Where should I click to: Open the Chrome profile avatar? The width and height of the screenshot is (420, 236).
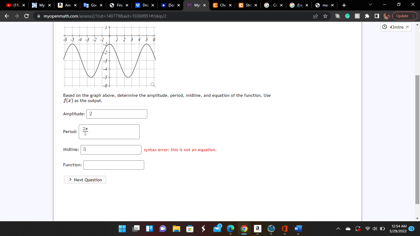point(386,16)
